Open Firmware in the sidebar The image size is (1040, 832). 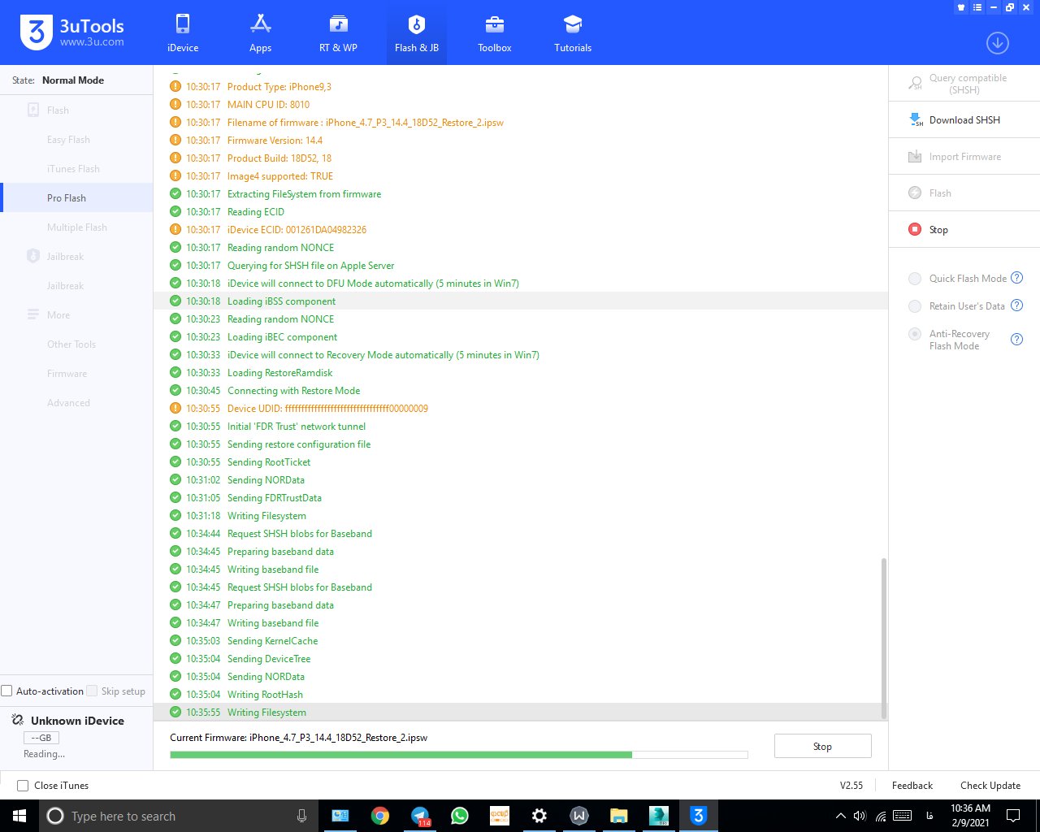pyautogui.click(x=67, y=374)
